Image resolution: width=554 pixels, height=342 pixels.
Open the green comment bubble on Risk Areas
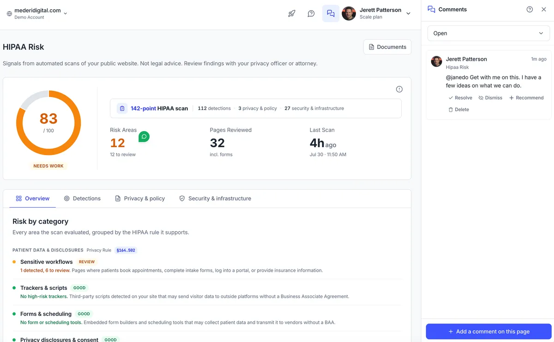pyautogui.click(x=144, y=137)
